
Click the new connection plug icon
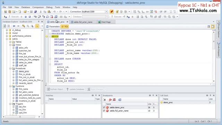click(117, 12)
